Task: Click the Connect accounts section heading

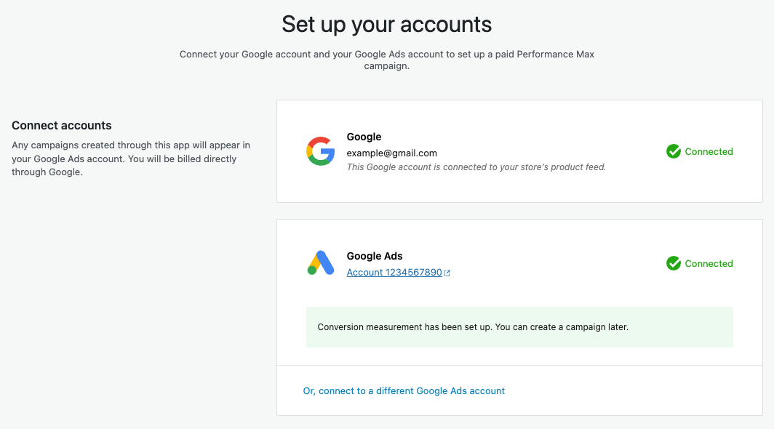Action: tap(62, 126)
